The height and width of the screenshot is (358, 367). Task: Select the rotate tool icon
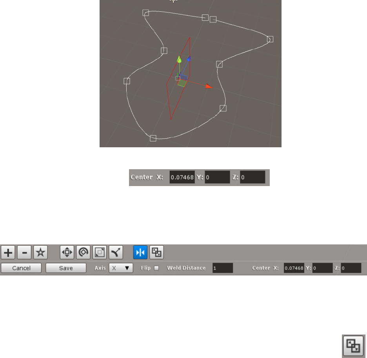(84, 252)
